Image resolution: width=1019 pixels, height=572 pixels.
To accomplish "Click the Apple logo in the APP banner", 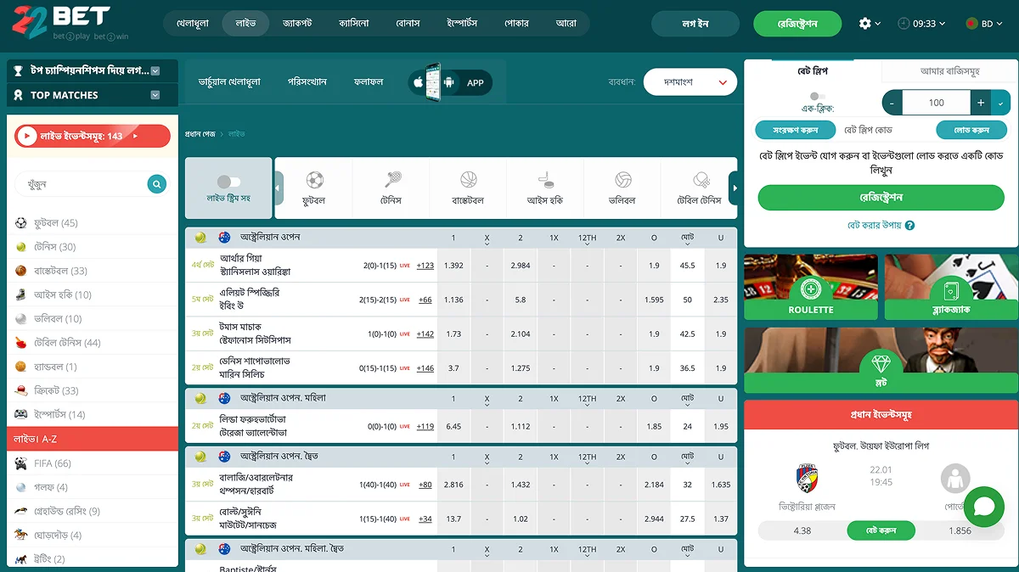I will click(x=416, y=82).
